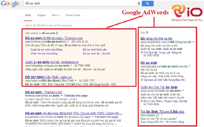The width and height of the screenshot is (204, 127).
Task: Click the 'Ads related to đồ sơ sinh' label
Action: click(x=40, y=33)
